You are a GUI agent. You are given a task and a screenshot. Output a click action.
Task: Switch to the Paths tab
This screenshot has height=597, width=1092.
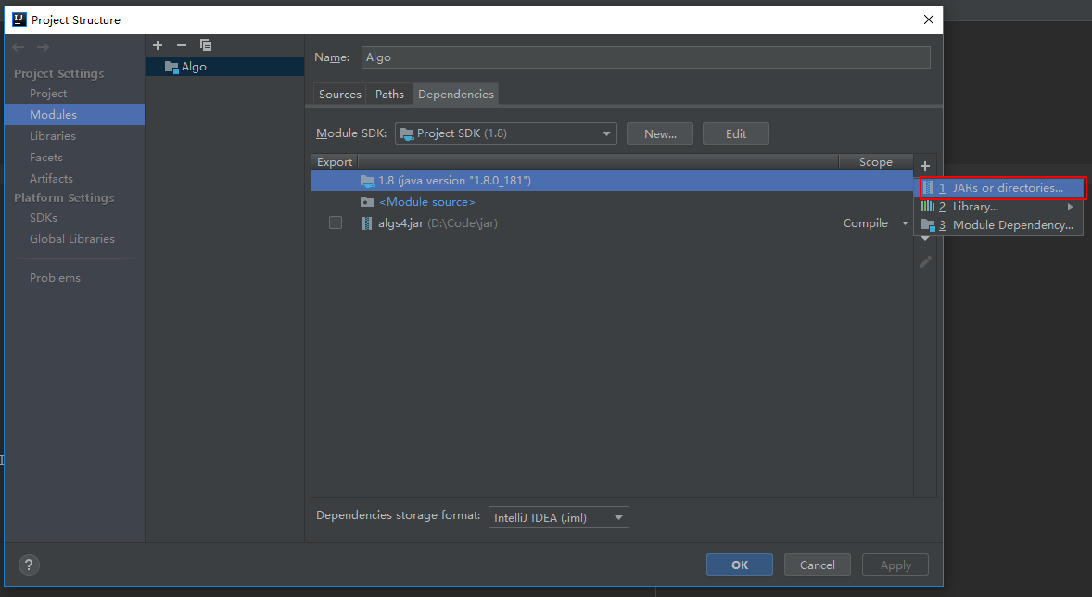(389, 95)
